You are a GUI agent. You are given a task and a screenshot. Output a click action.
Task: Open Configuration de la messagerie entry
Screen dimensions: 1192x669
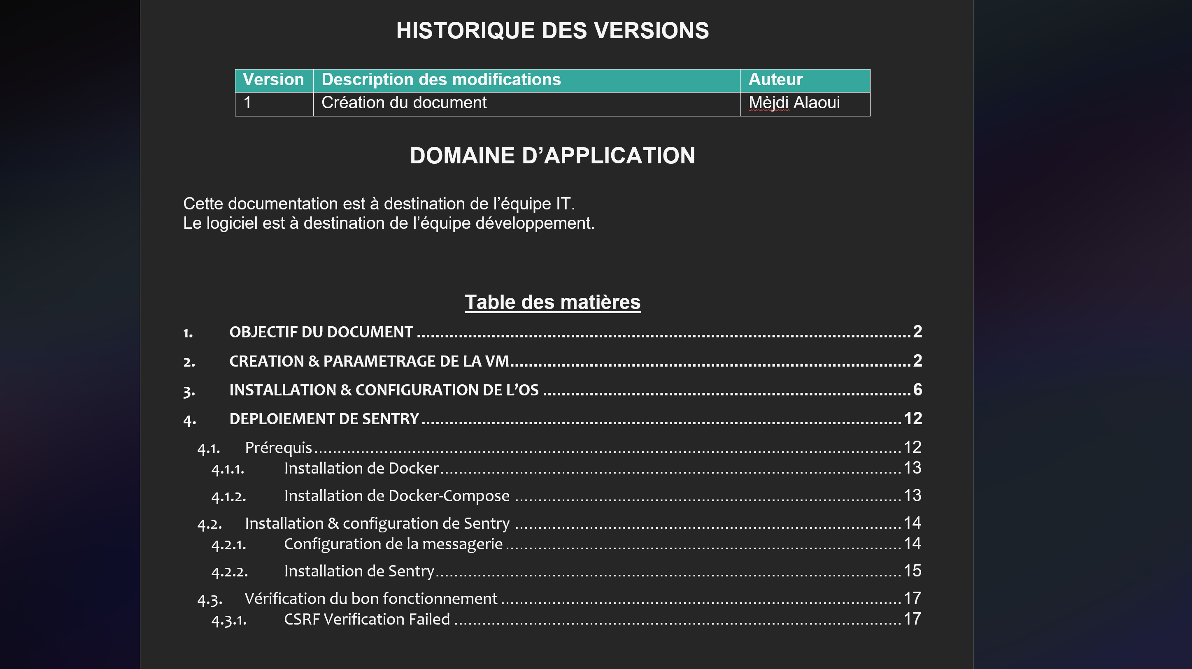pos(393,544)
